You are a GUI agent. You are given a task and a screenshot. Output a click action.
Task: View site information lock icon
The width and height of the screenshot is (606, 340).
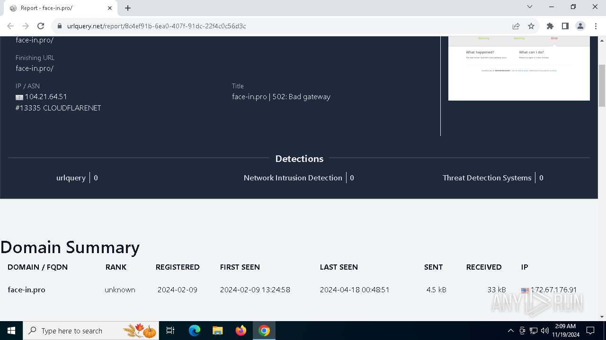click(x=60, y=26)
